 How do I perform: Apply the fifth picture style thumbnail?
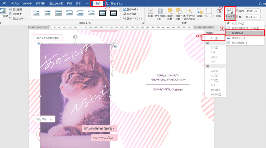pos(80,13)
